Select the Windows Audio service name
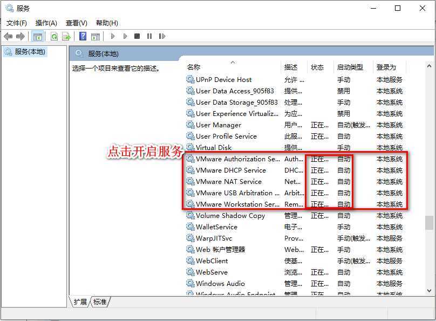 220,283
